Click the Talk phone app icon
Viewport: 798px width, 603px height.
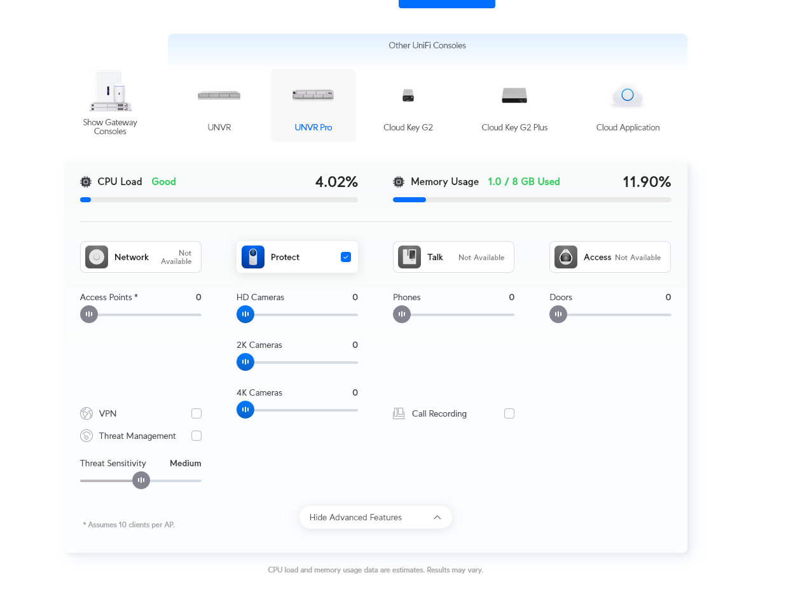click(409, 257)
